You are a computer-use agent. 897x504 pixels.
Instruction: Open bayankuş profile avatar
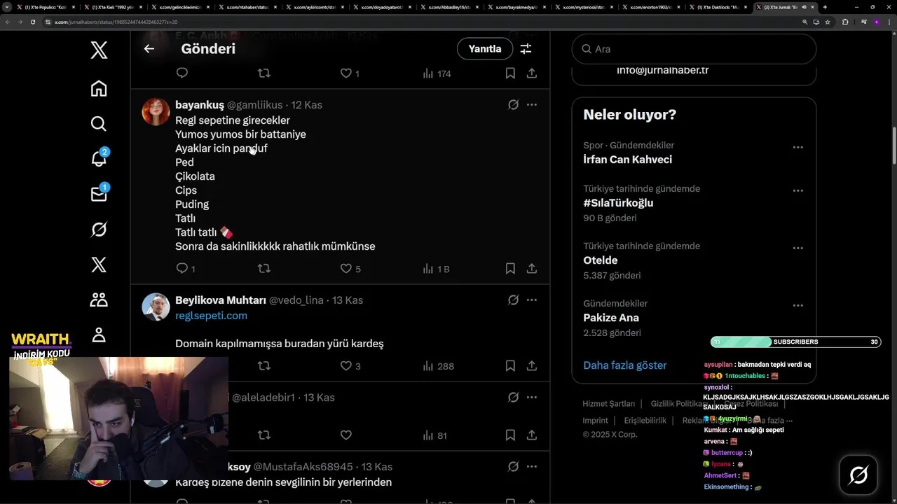(156, 112)
